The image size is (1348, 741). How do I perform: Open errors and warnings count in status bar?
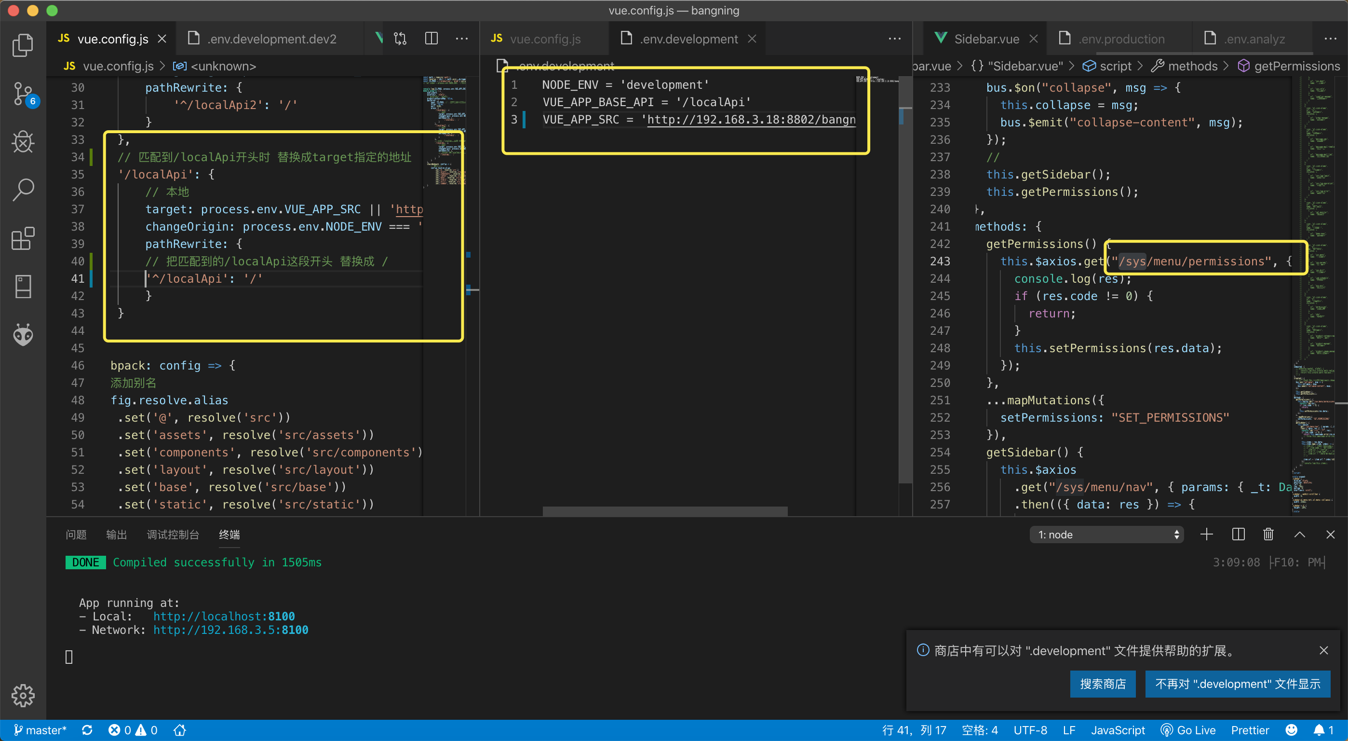pyautogui.click(x=133, y=730)
